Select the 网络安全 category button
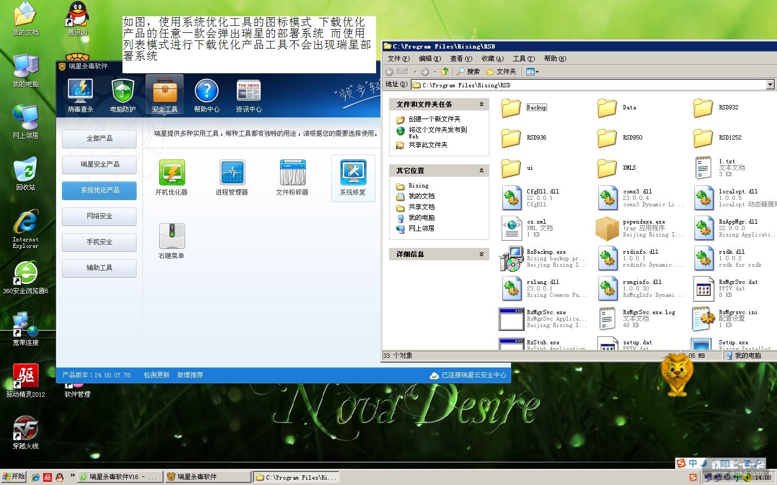 pos(99,216)
